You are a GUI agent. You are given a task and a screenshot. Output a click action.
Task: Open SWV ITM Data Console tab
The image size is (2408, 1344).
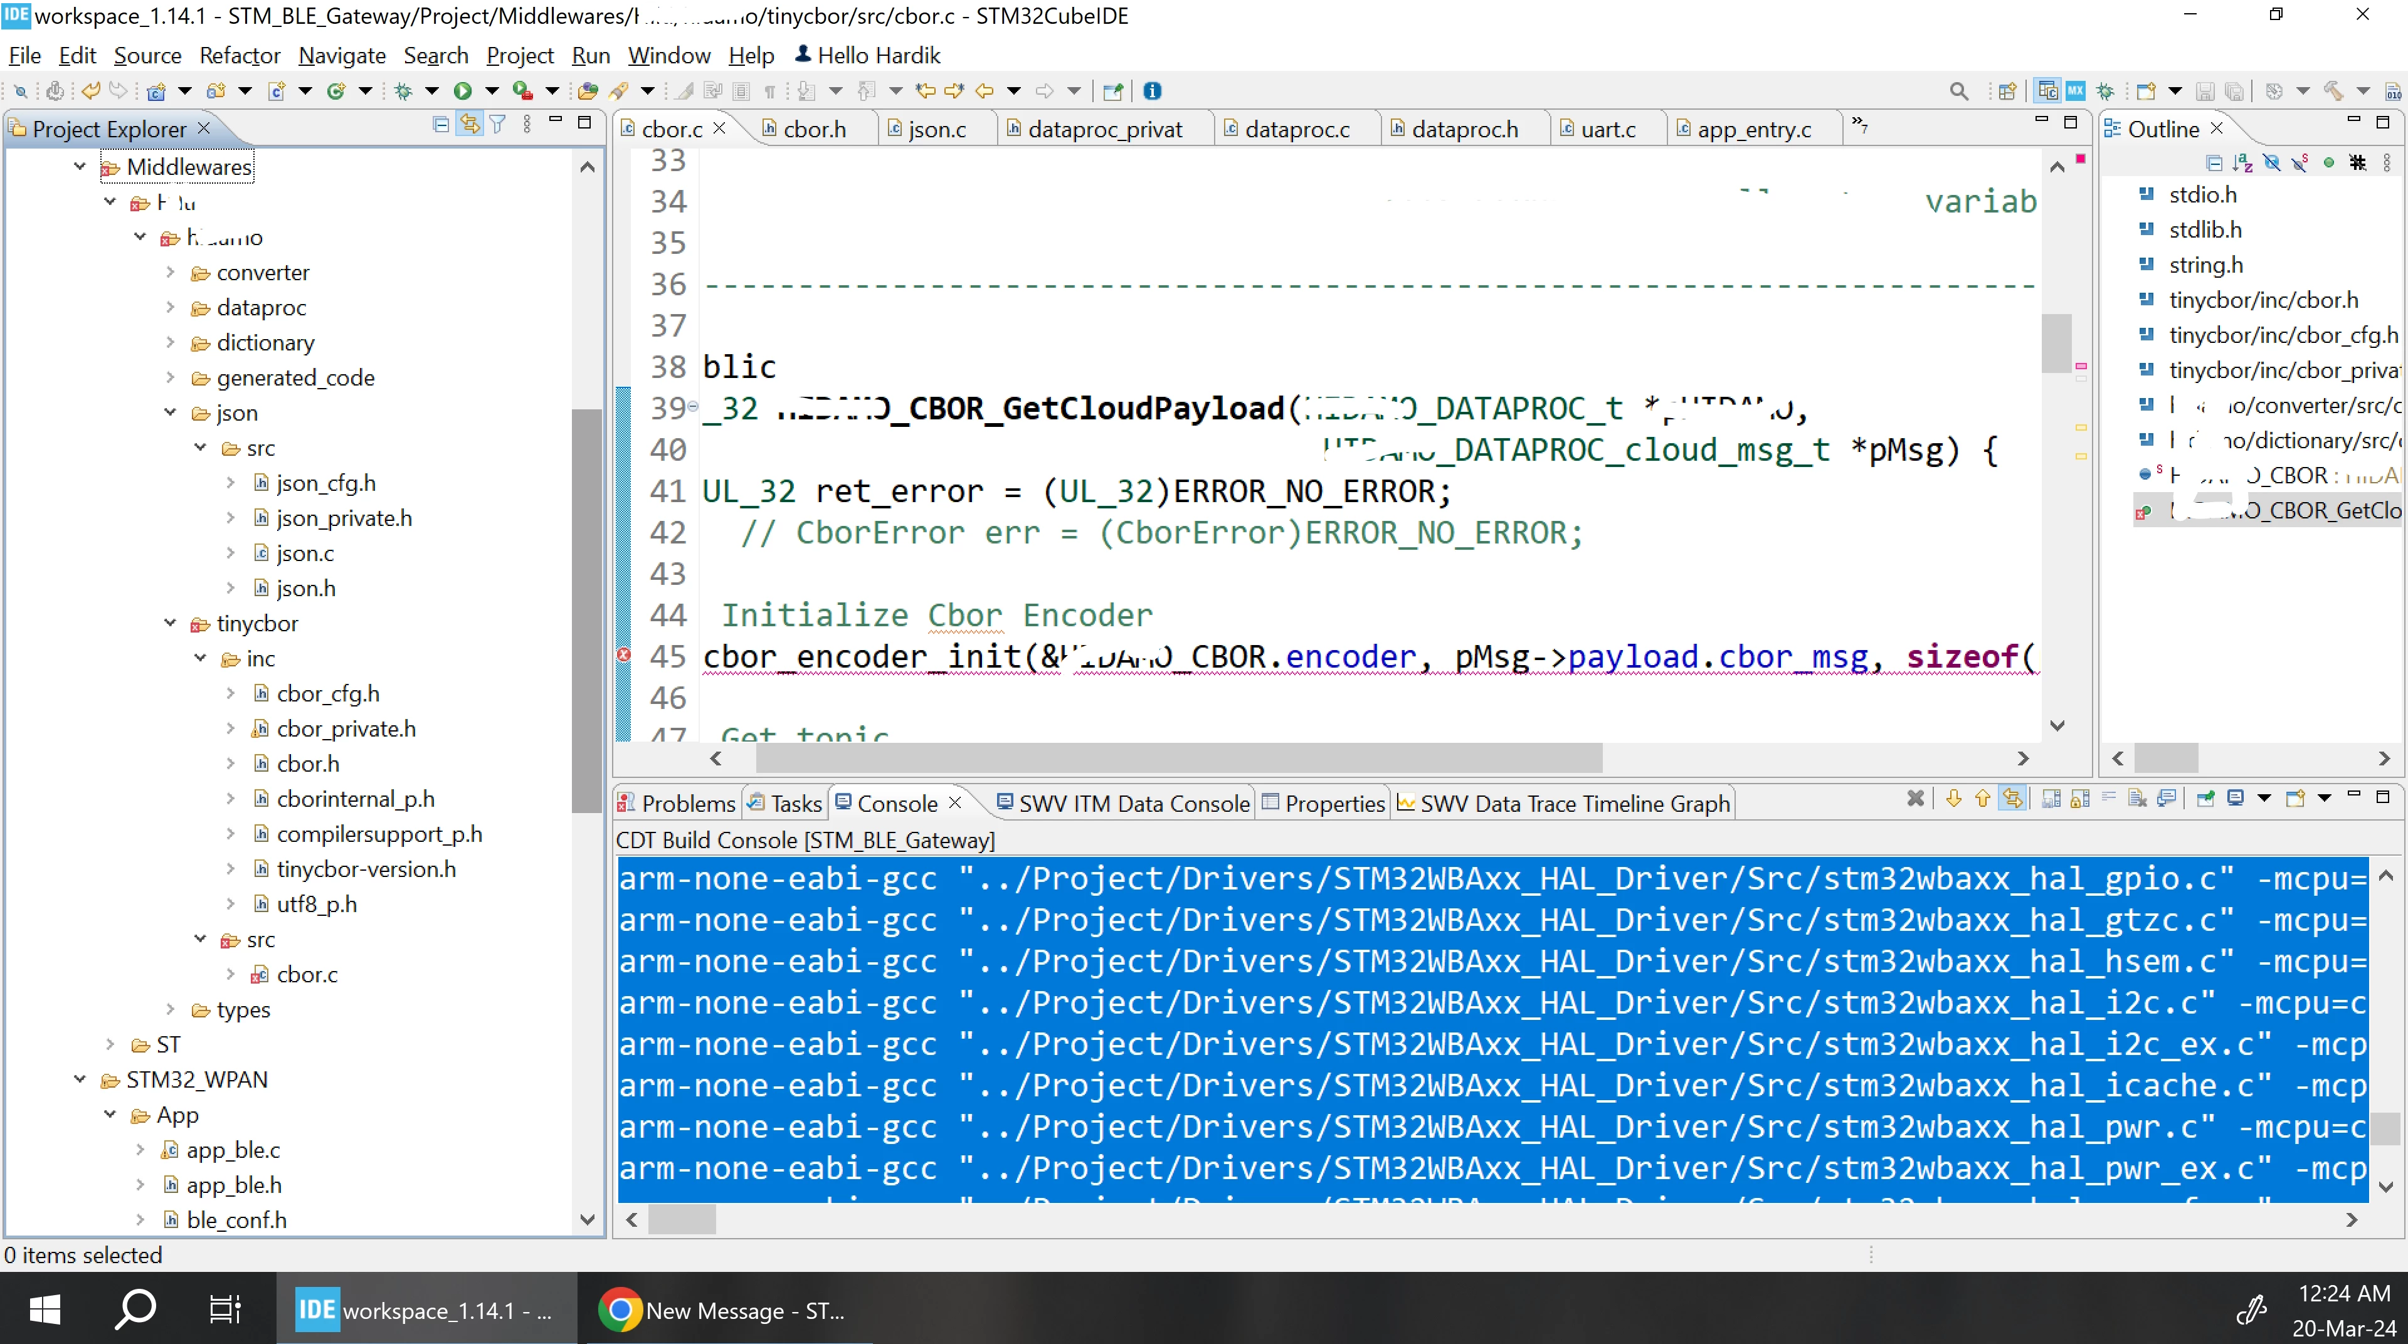click(1122, 804)
